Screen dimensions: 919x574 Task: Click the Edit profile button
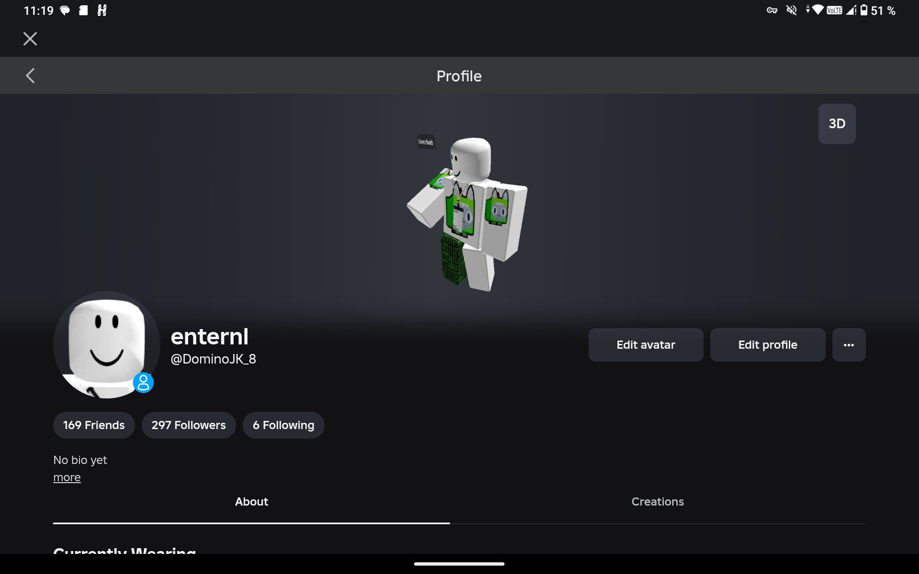pos(767,345)
